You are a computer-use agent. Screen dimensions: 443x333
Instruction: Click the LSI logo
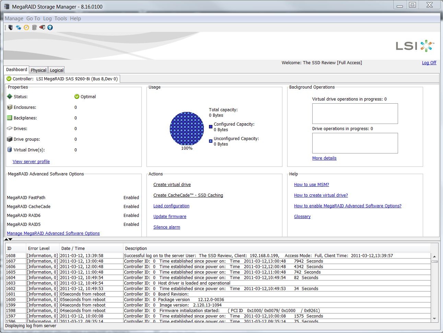(415, 46)
